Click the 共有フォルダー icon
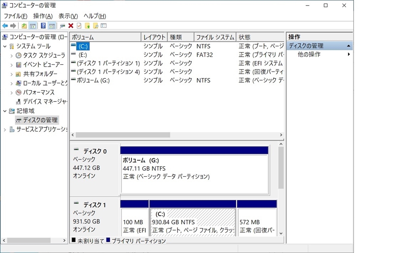 pos(18,74)
